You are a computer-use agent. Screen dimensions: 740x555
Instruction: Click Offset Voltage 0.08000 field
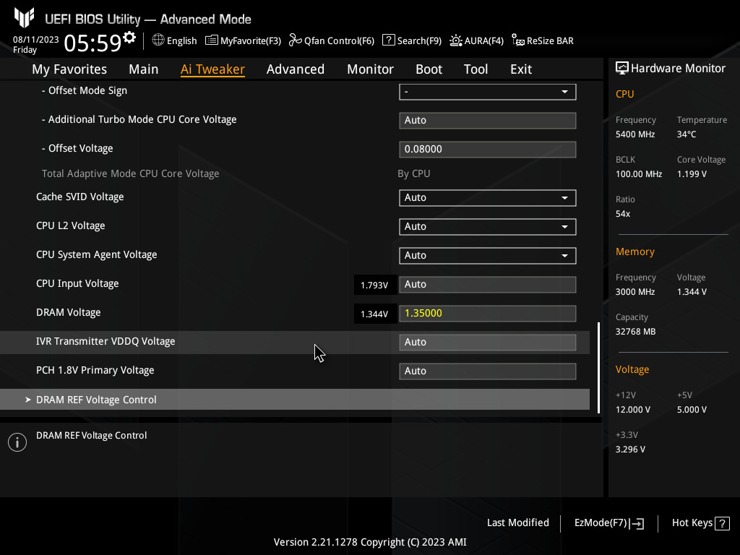coord(488,149)
